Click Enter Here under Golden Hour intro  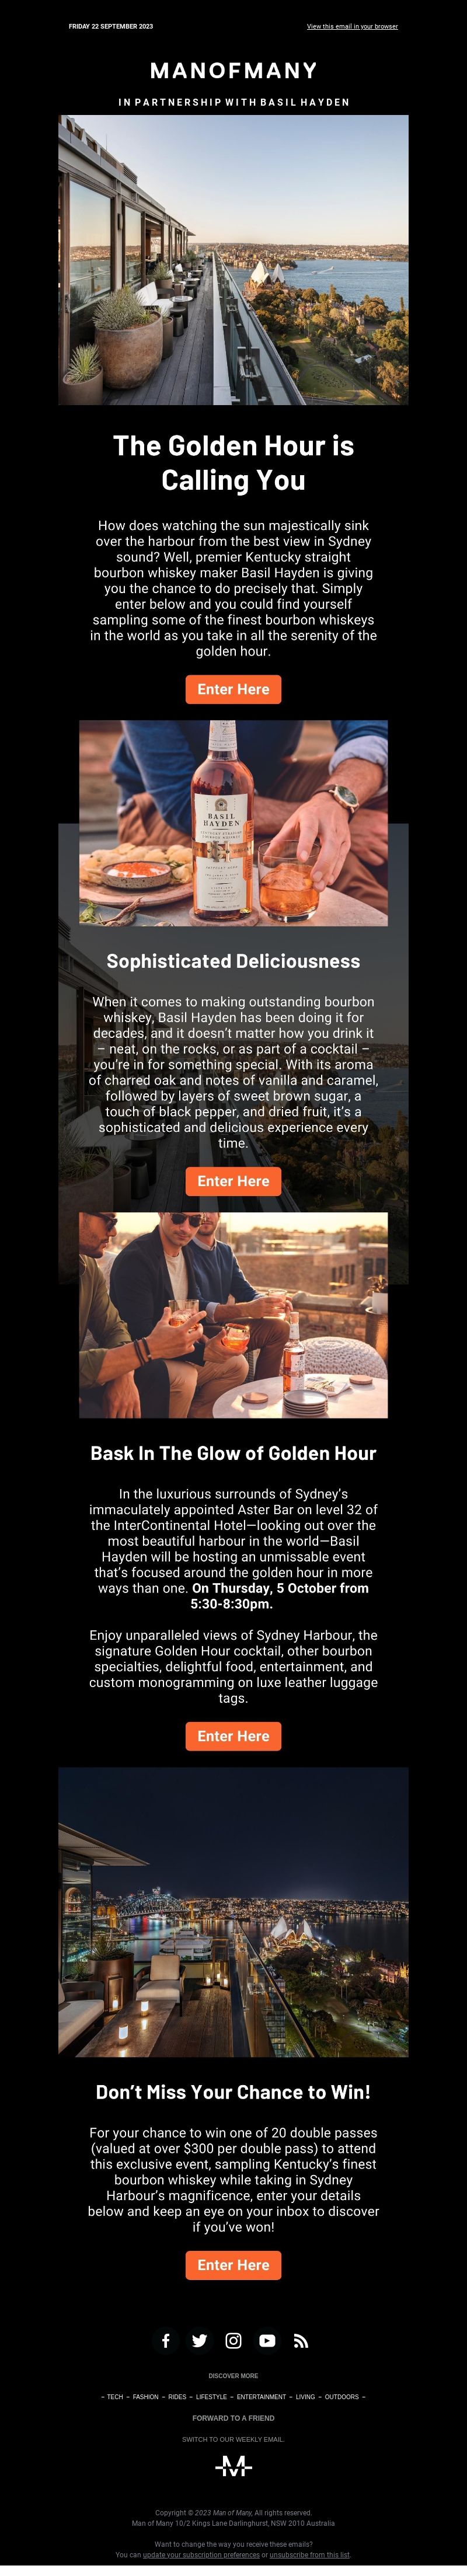tap(233, 689)
